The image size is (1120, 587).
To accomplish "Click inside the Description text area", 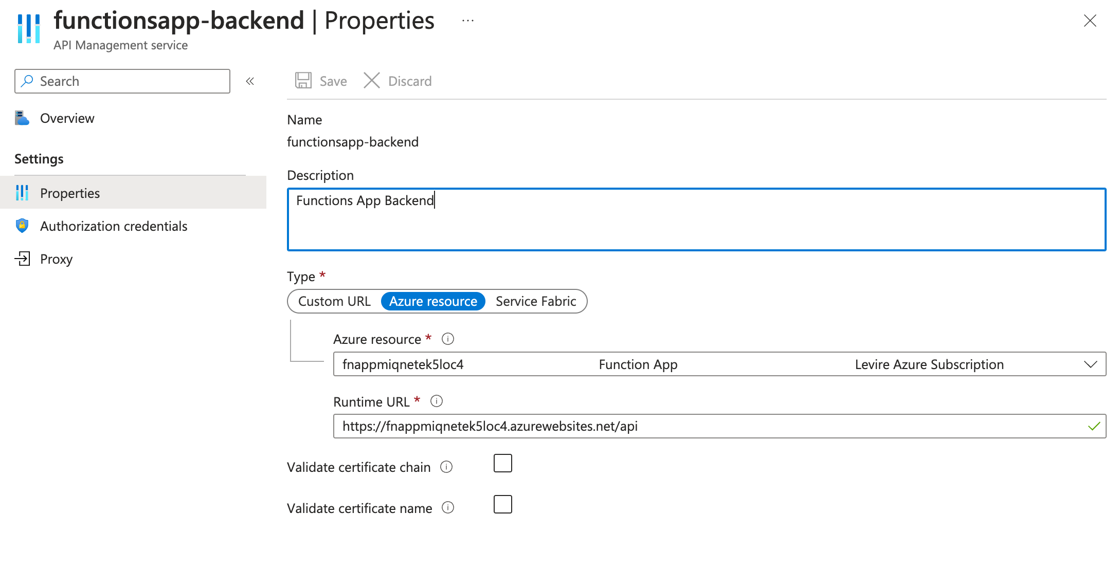I will coord(697,219).
